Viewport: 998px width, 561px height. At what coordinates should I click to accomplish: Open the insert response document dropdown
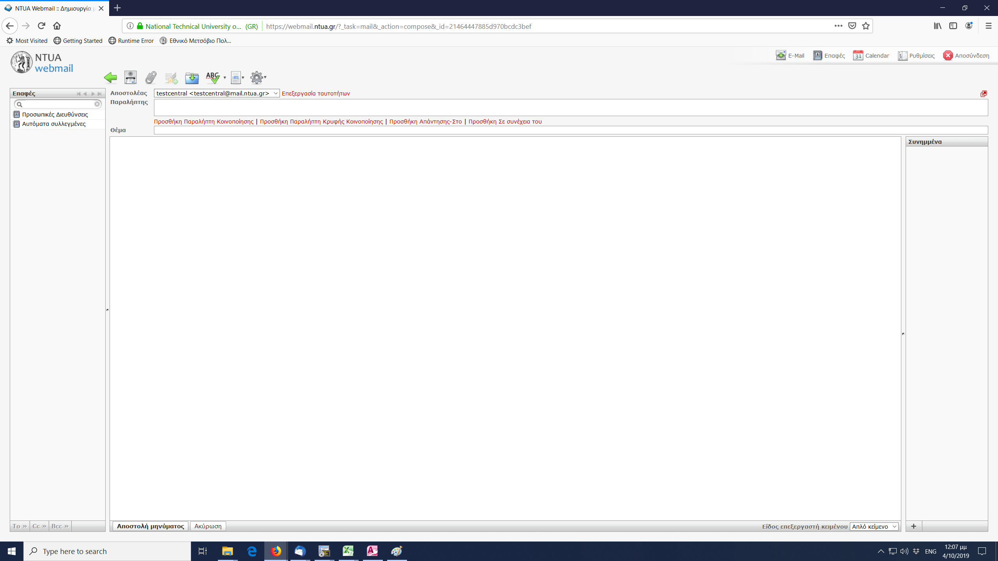[x=237, y=78]
